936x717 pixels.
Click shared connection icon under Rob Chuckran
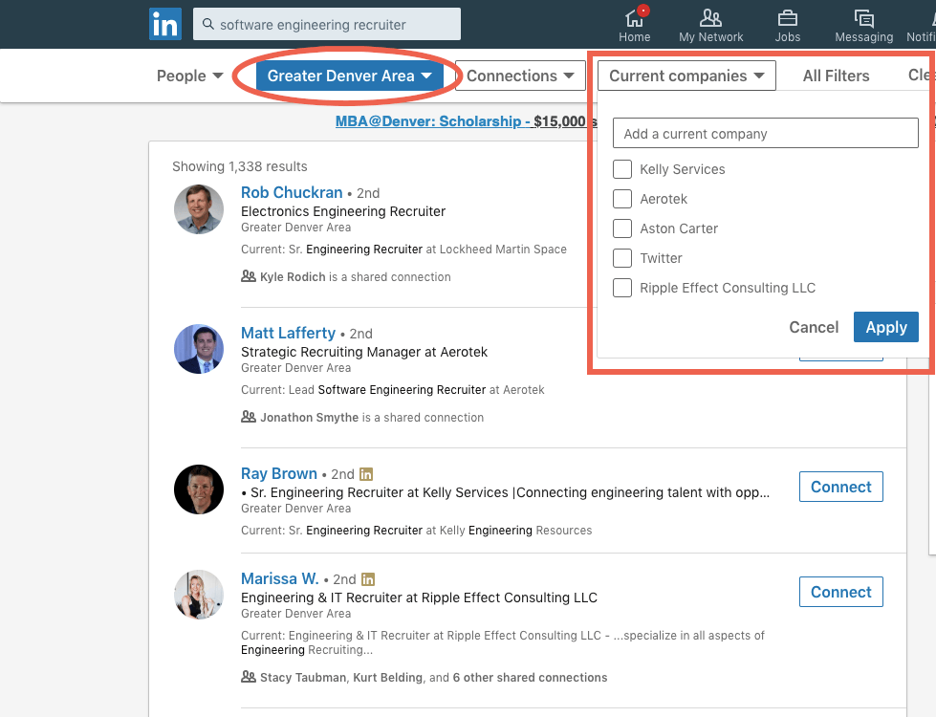pyautogui.click(x=249, y=276)
